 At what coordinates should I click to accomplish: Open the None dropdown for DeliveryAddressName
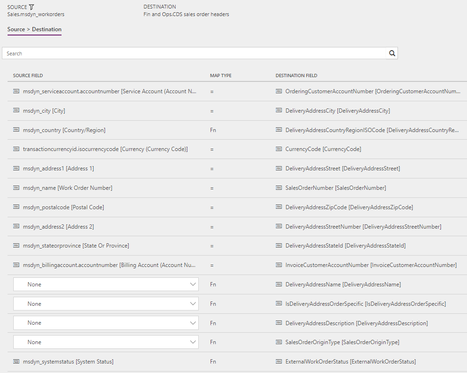tap(106, 284)
